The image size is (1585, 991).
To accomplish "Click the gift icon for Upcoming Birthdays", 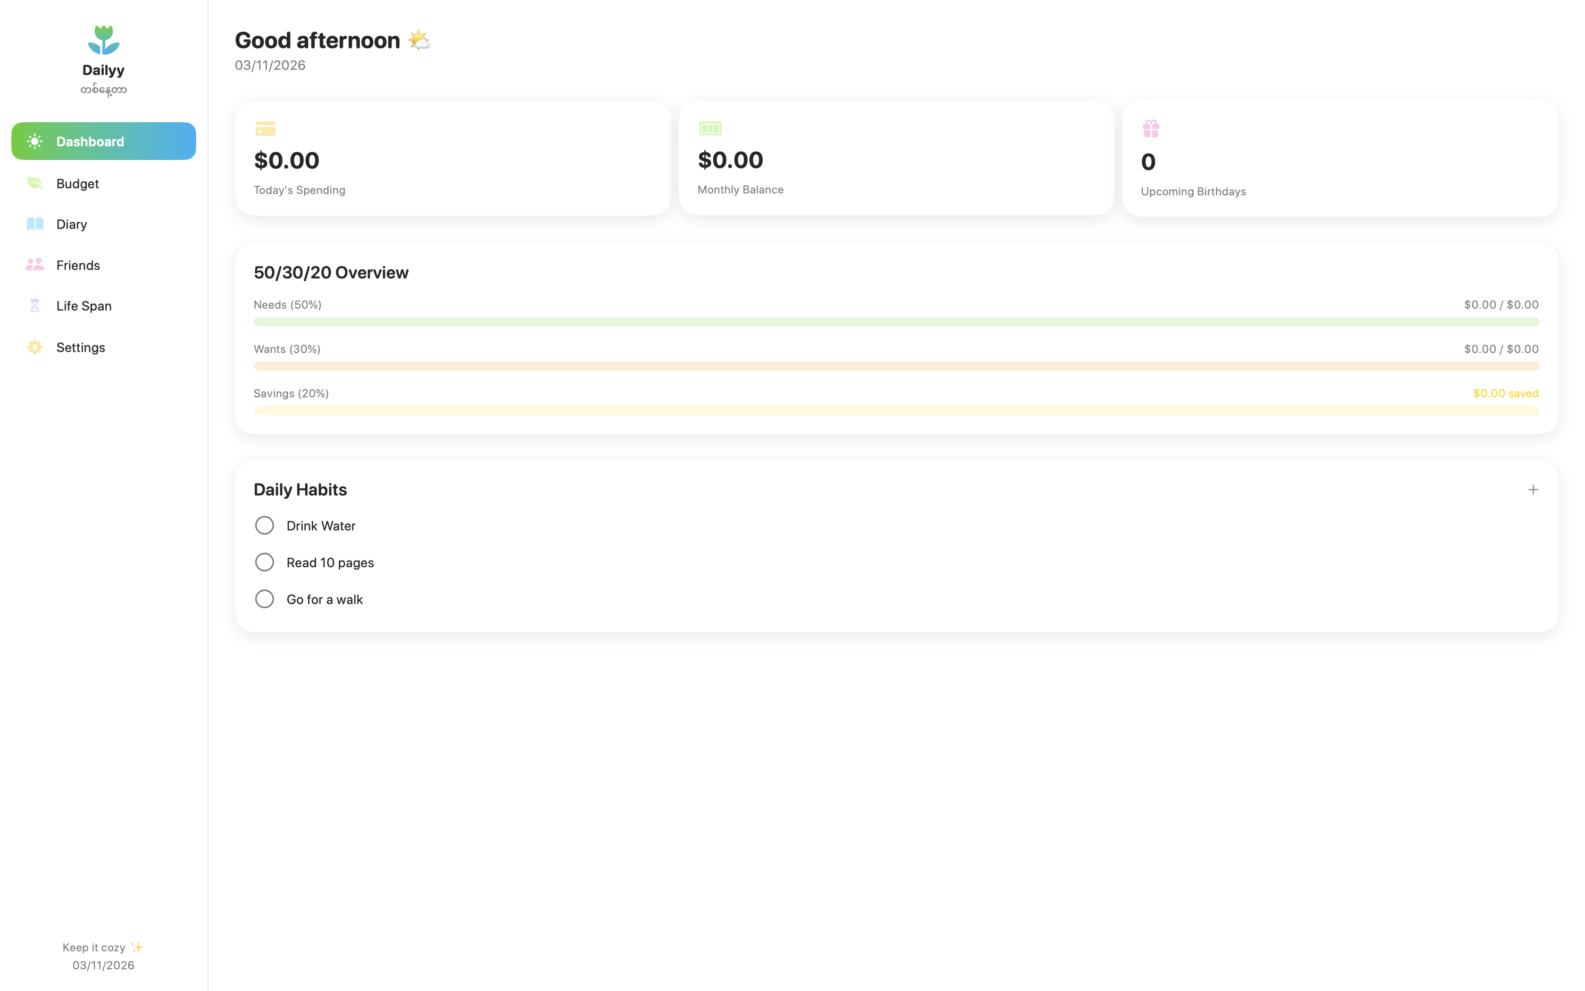I will click(x=1151, y=128).
